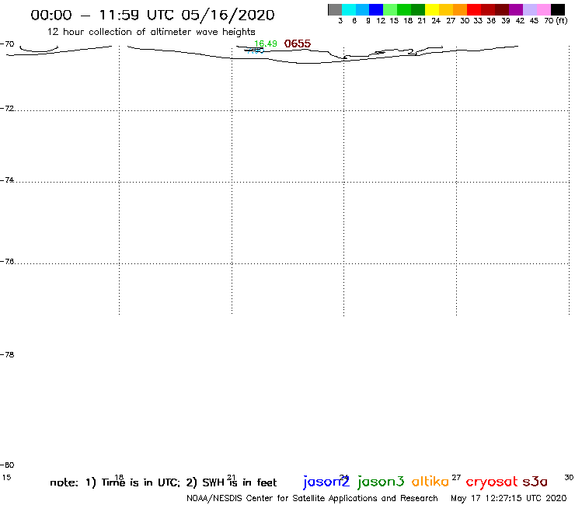
Task: Click the orange altika legend label
Action: point(430,481)
